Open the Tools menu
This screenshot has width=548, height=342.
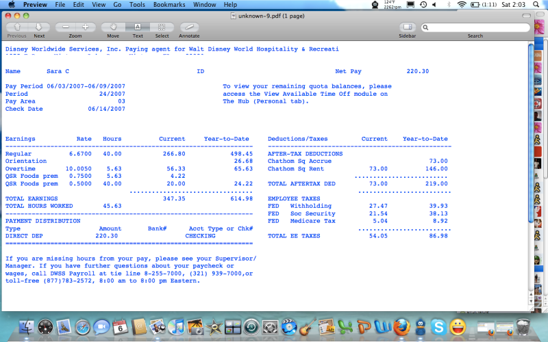pyautogui.click(x=137, y=5)
